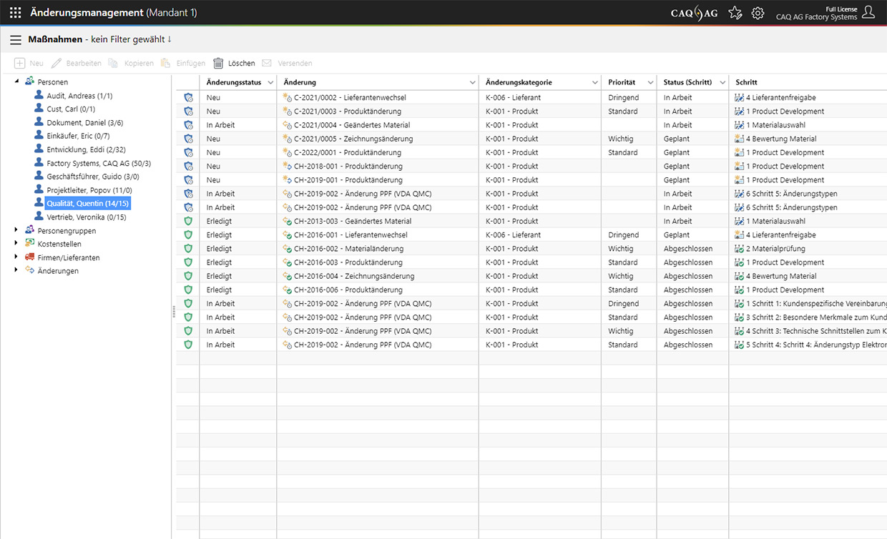
Task: Click Kopieren in the toolbar
Action: (131, 64)
